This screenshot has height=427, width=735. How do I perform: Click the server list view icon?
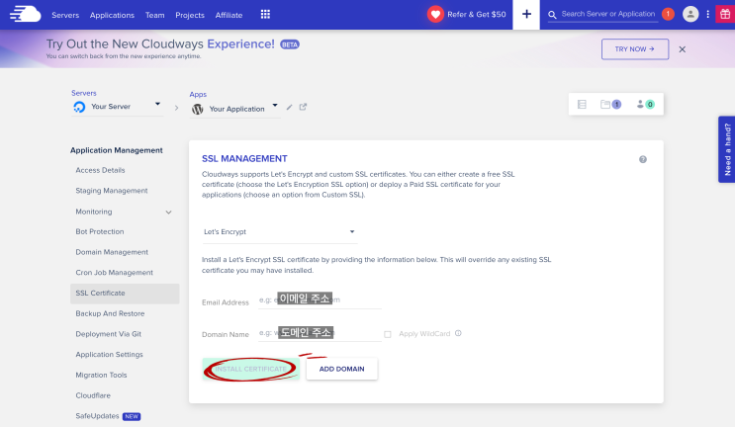click(x=582, y=105)
